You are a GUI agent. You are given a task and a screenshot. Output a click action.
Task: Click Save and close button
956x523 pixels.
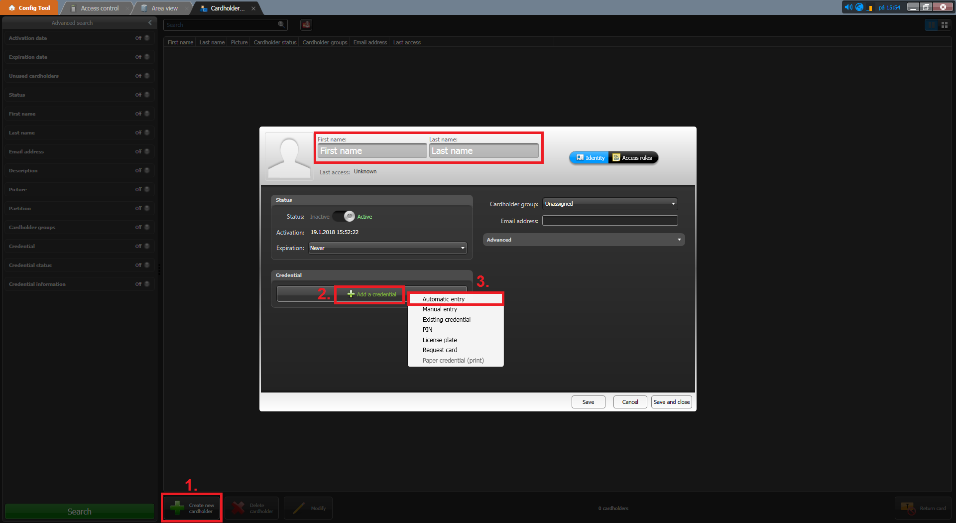(x=671, y=402)
